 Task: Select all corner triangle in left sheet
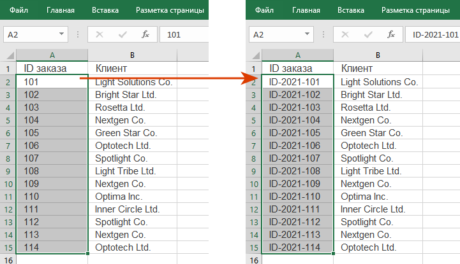[10, 55]
